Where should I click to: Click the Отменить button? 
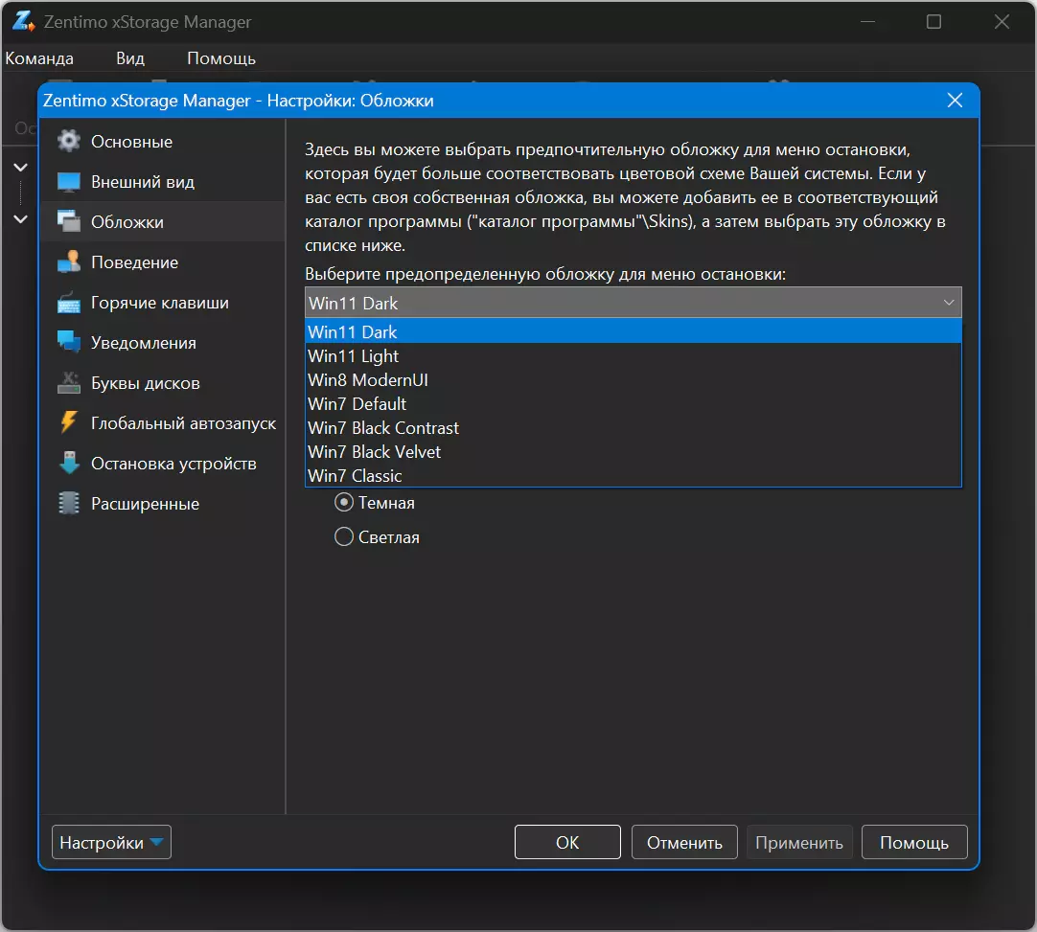(x=684, y=842)
